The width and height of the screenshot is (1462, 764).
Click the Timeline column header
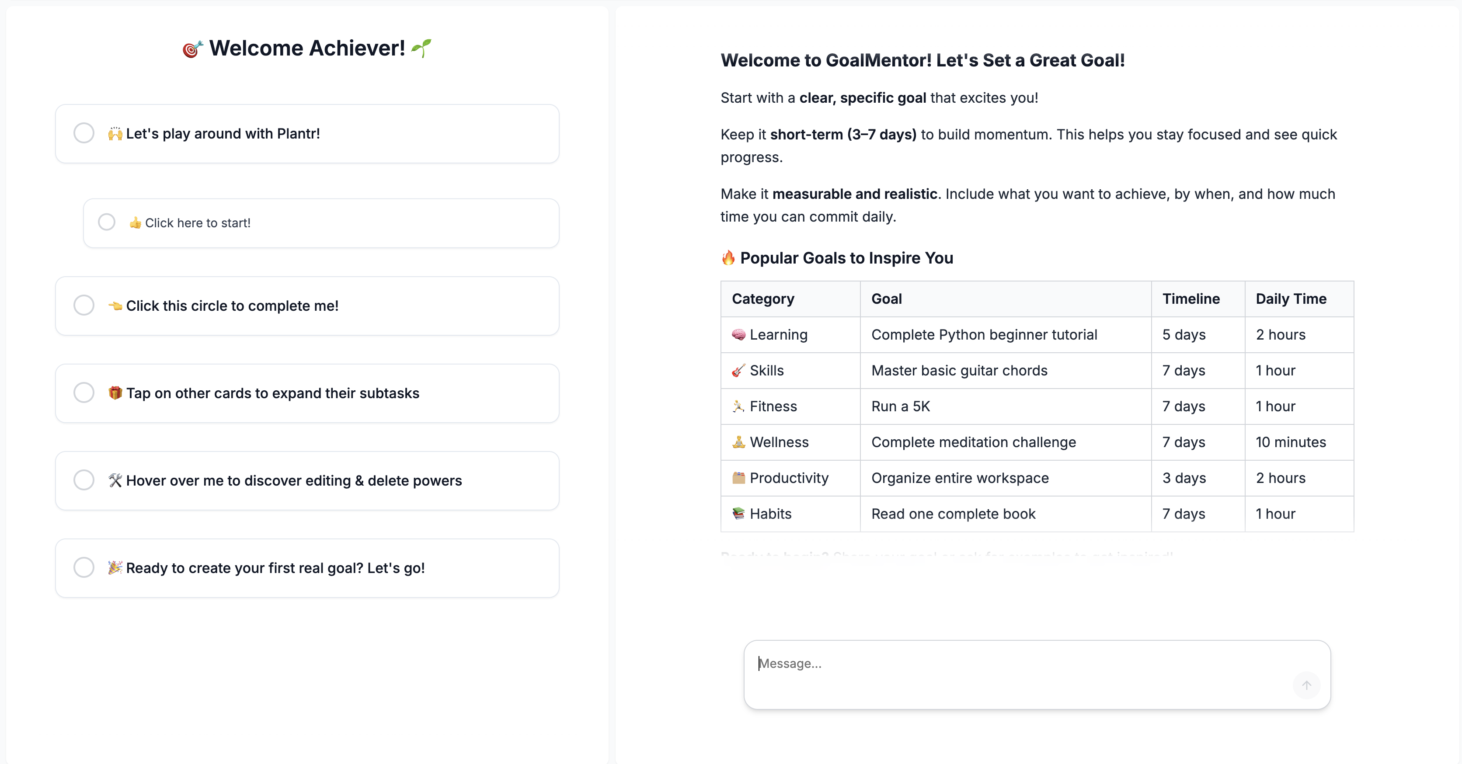pos(1190,299)
